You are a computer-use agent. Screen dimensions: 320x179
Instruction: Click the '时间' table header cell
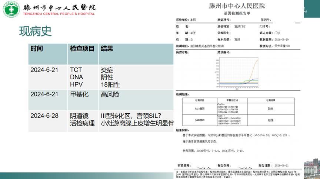(x=48, y=54)
